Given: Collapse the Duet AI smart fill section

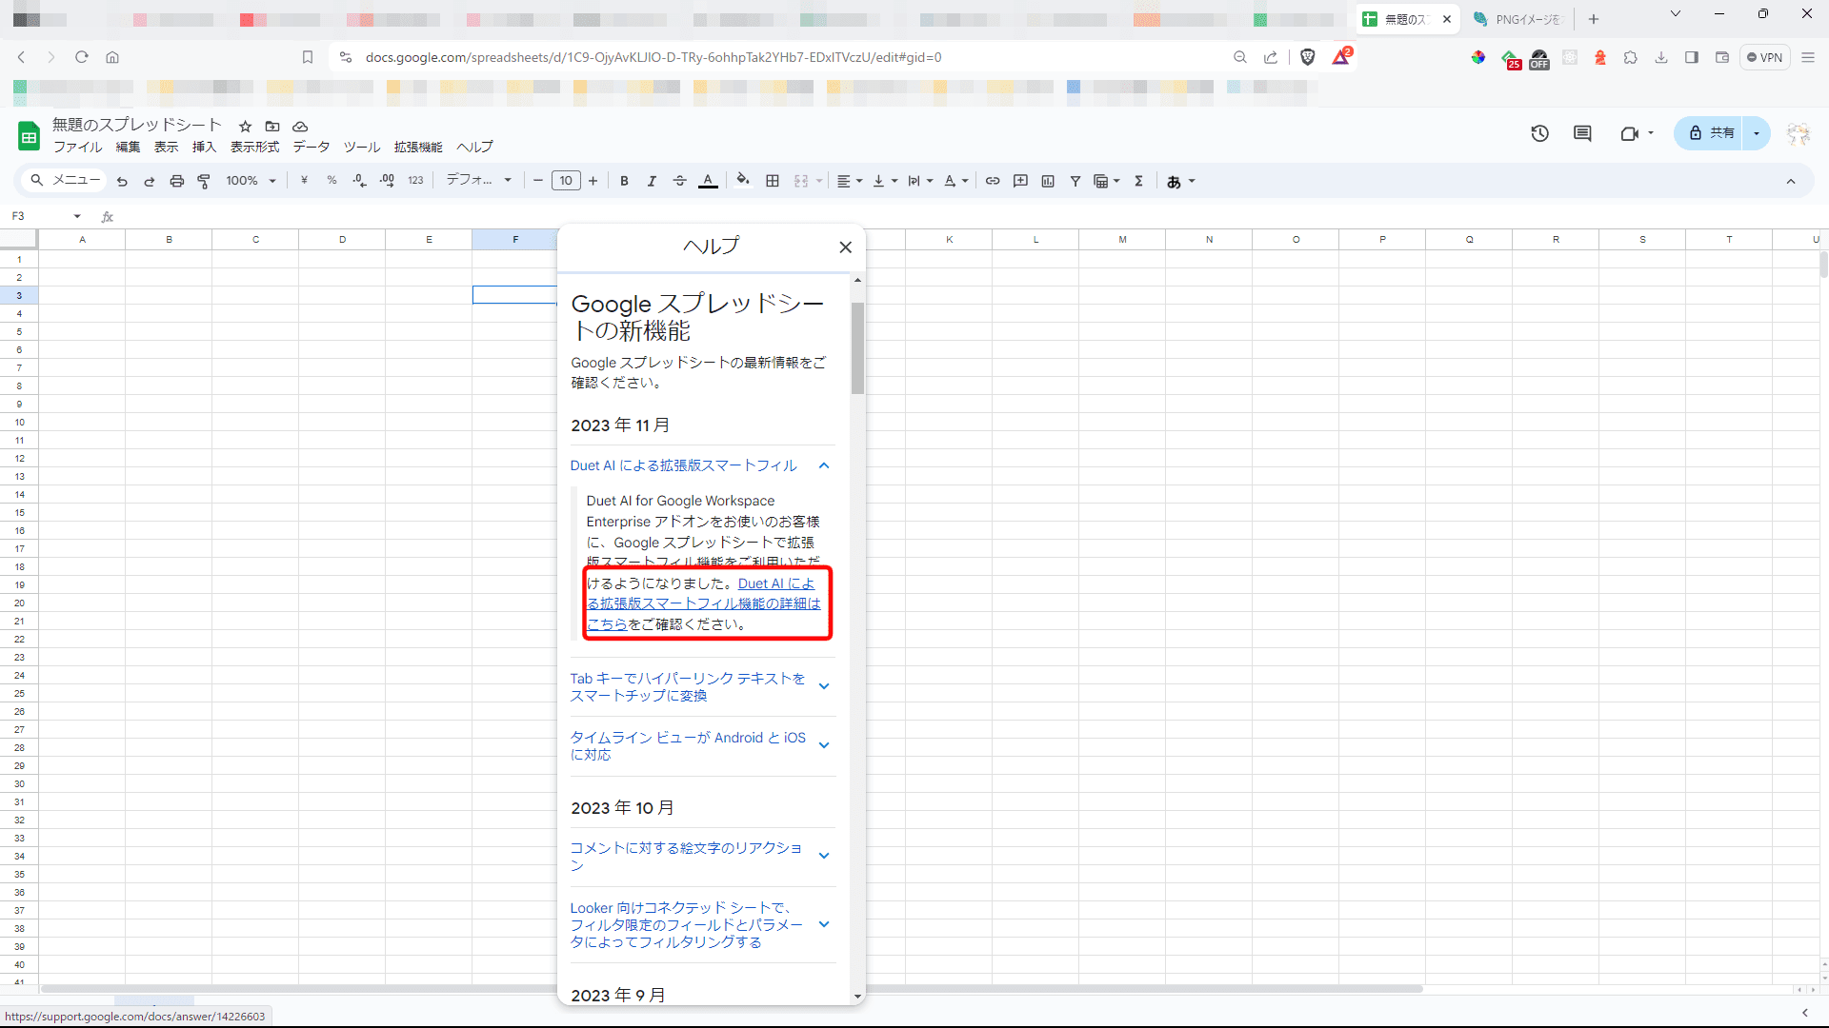Looking at the screenshot, I should click(x=824, y=465).
